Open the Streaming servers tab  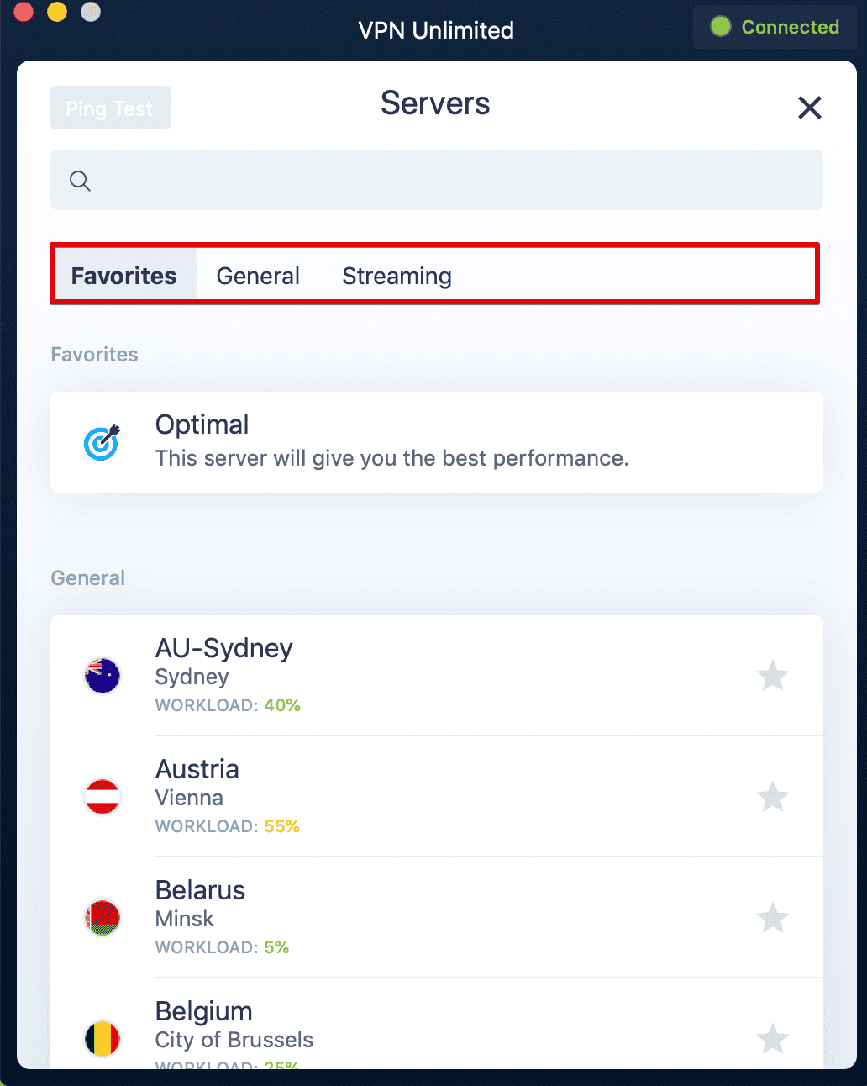[x=396, y=275]
